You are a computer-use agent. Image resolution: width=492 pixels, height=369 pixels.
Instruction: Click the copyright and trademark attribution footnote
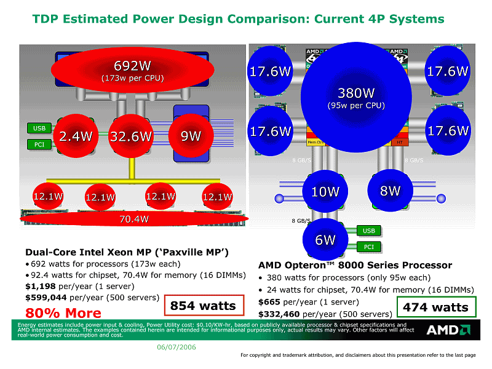point(358,355)
